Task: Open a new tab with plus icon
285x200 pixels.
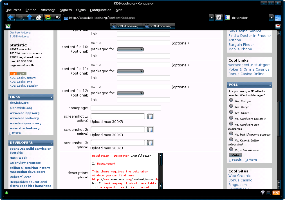Action: pos(8,26)
